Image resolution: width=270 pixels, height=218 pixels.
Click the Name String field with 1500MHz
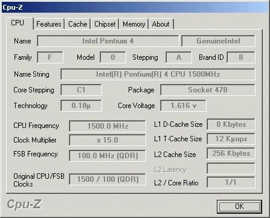click(x=158, y=74)
